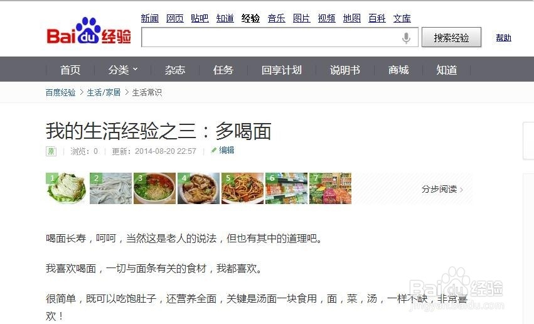Viewport: 534px width, 324px height.
Task: Open the 百科 top link
Action: pyautogui.click(x=377, y=18)
